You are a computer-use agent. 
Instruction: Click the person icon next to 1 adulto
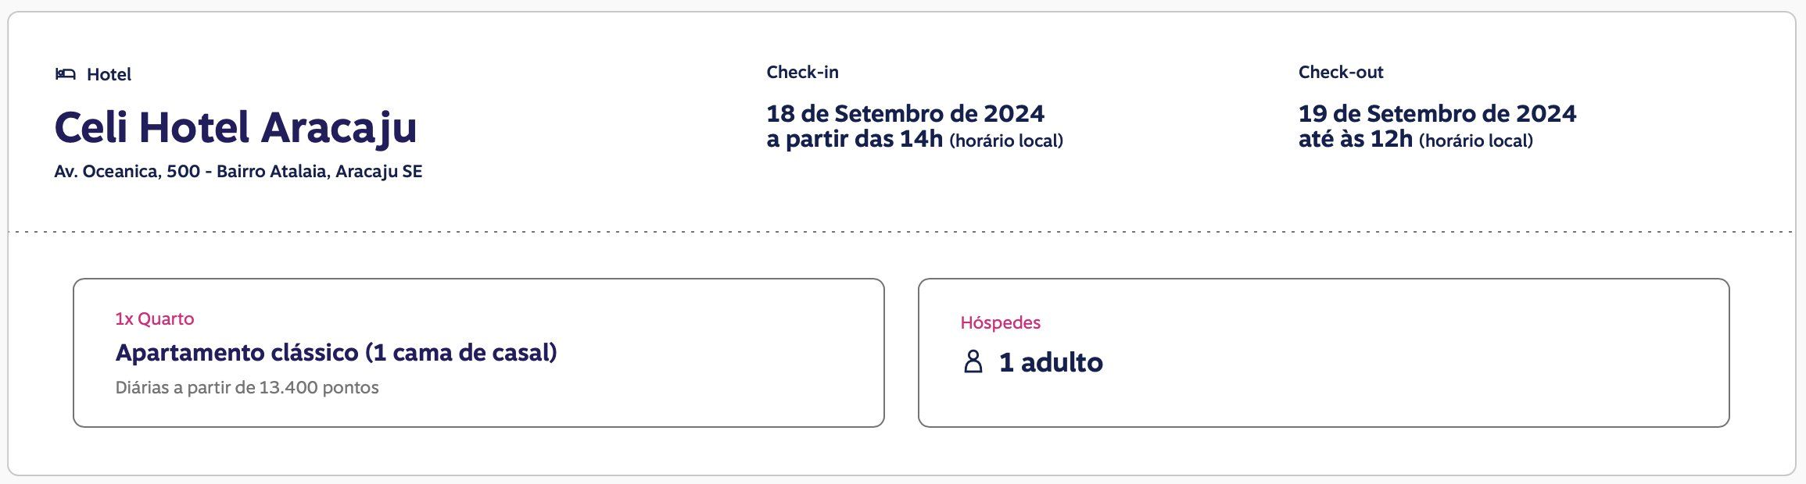point(973,361)
